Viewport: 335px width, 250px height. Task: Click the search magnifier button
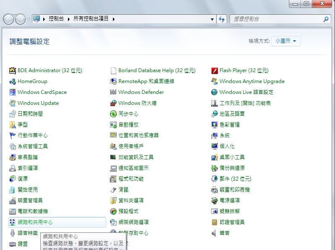pyautogui.click(x=326, y=19)
